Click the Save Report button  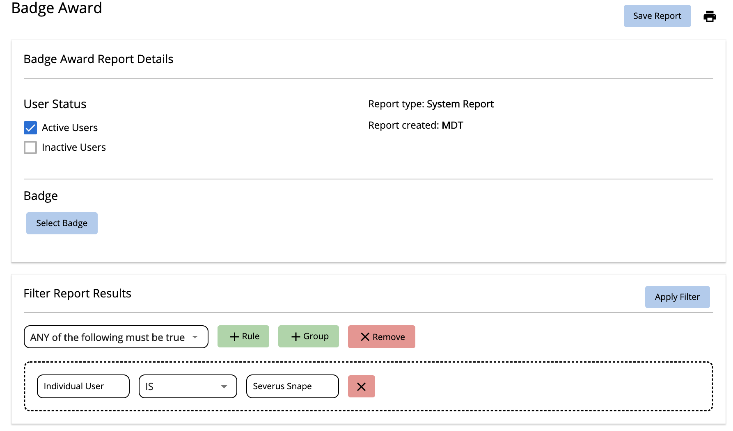657,16
